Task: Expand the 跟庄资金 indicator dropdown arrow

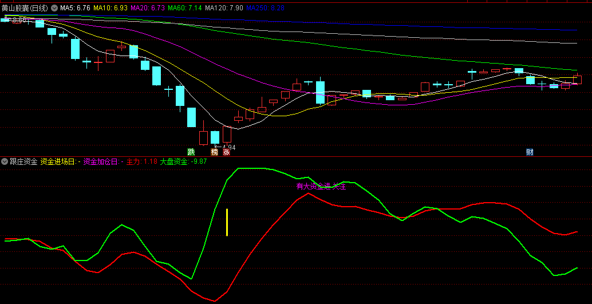Action: [5, 161]
